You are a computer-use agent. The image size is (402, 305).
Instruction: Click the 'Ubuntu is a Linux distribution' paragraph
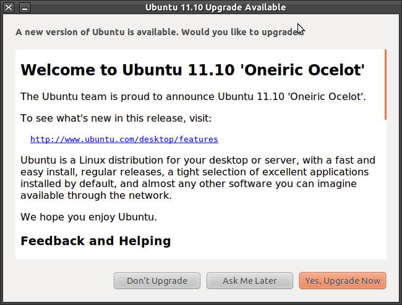(x=198, y=178)
